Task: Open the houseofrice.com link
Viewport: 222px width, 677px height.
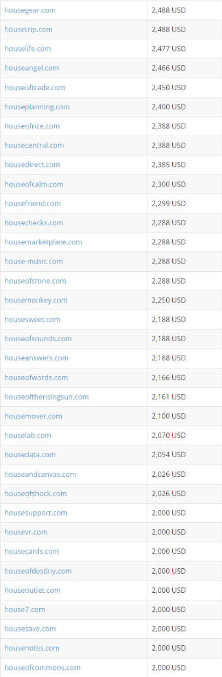Action: coord(32,126)
